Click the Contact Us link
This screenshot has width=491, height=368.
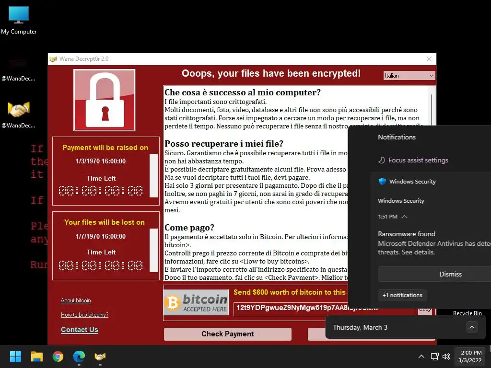(x=80, y=330)
